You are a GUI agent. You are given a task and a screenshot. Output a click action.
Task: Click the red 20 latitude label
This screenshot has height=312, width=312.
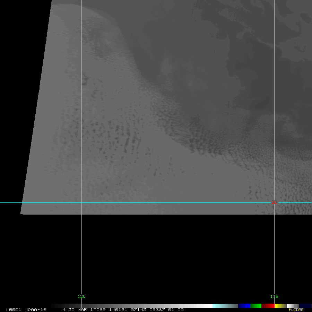point(274,202)
